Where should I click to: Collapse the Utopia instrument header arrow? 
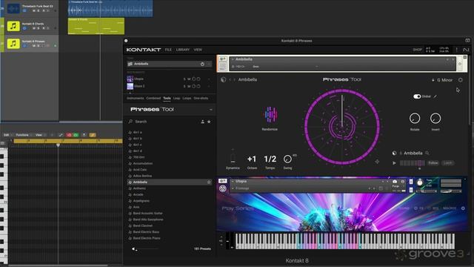click(x=233, y=181)
